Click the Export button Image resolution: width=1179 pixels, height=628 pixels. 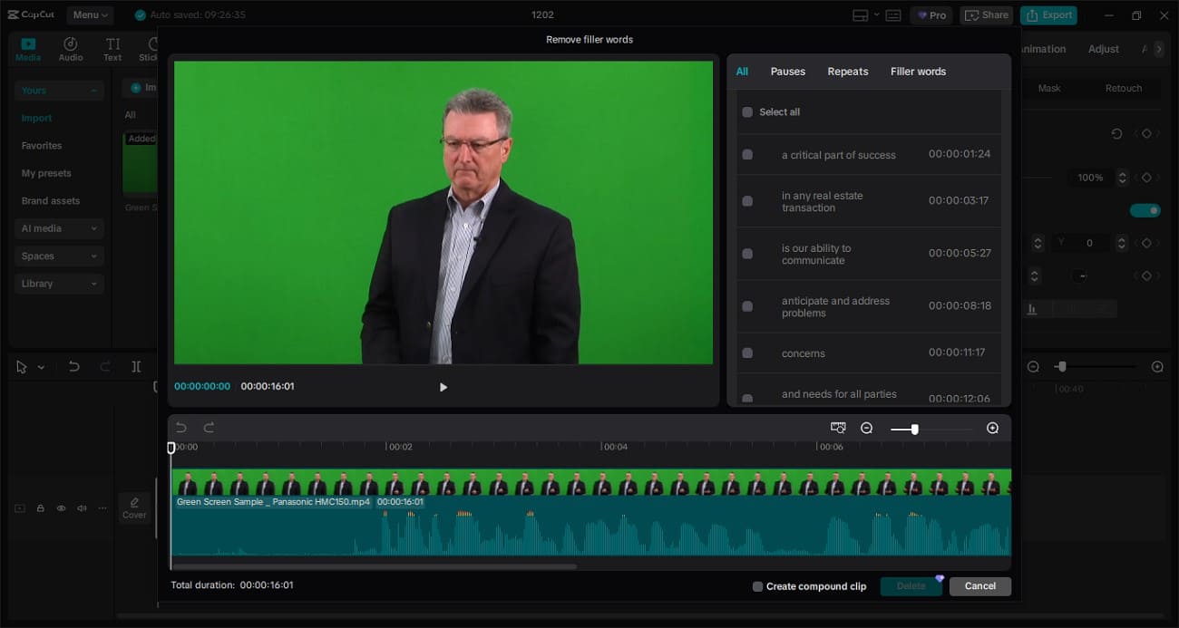click(x=1048, y=14)
